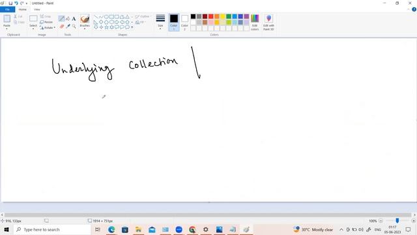Image resolution: width=417 pixels, height=235 pixels.
Task: Choose the Four-point star shape
Action: point(101,27)
